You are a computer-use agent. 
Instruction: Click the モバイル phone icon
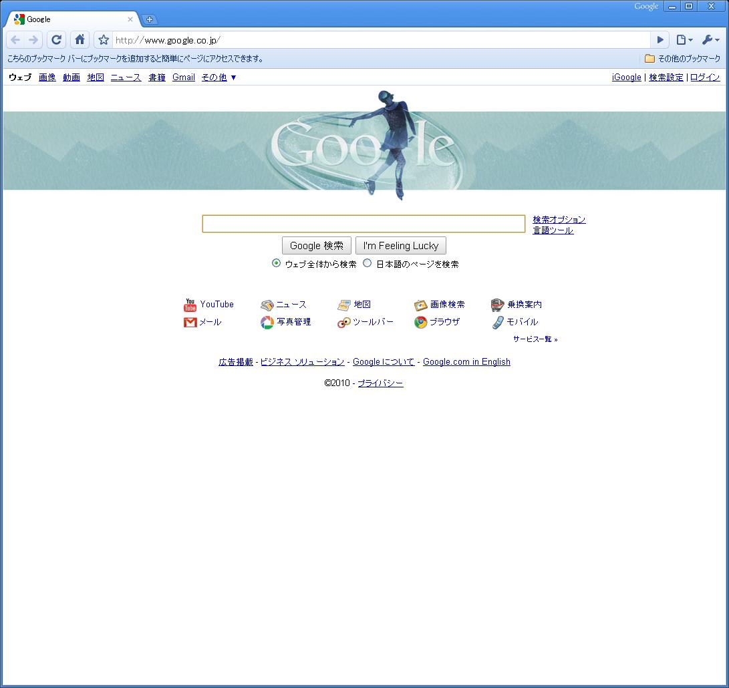(498, 322)
